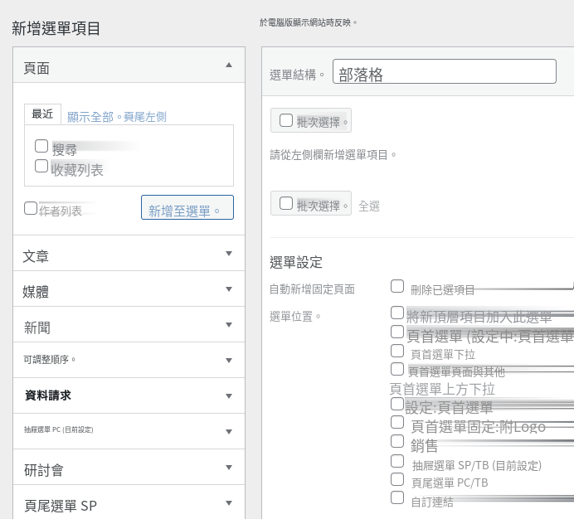
Task: Check the 頁首選單固定:附Logo checkbox
Action: (397, 422)
